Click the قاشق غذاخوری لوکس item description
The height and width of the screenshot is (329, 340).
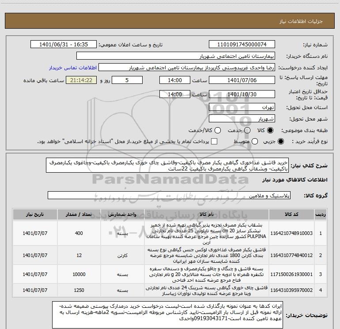tap(207, 255)
